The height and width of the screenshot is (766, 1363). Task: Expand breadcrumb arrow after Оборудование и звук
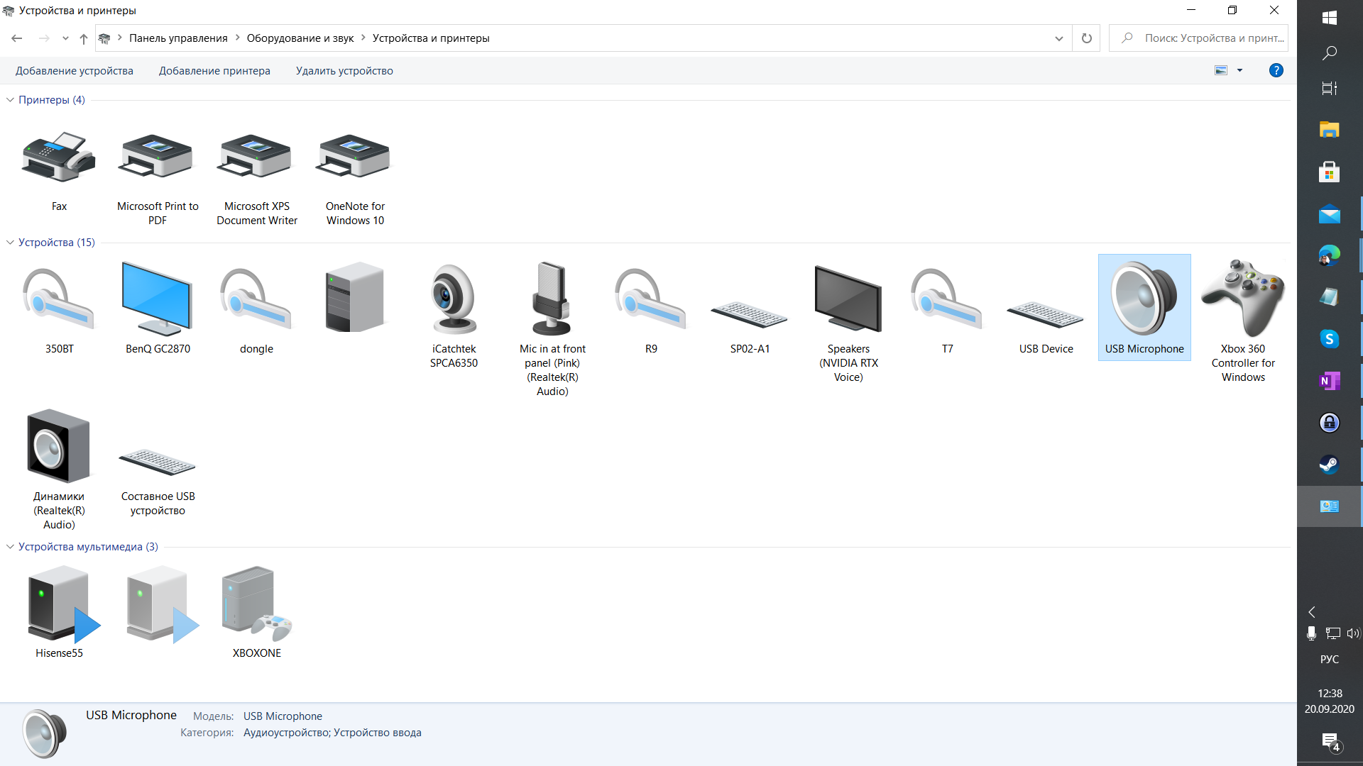click(x=363, y=38)
